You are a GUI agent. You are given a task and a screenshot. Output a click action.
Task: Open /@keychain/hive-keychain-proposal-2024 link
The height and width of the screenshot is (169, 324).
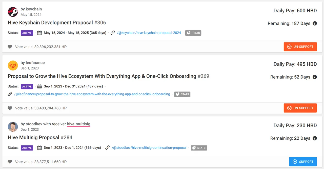coord(149,33)
